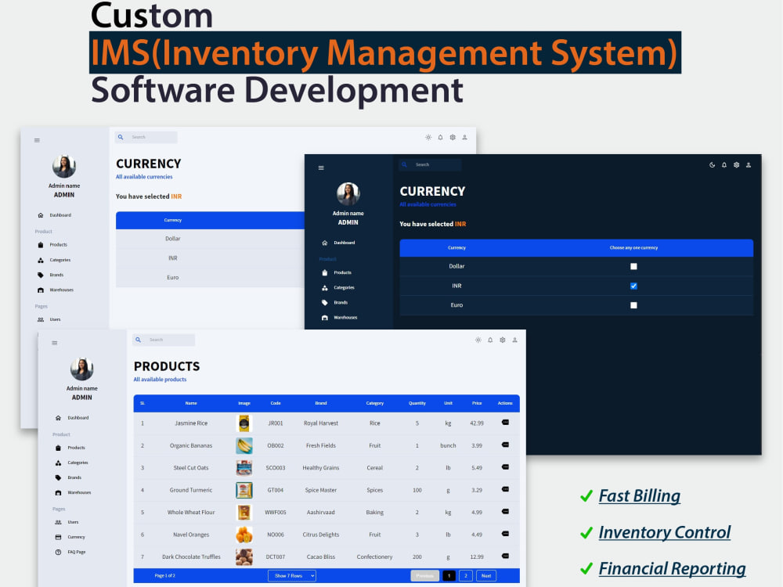Open Currency in Products window sidebar
783x587 pixels.
point(70,537)
